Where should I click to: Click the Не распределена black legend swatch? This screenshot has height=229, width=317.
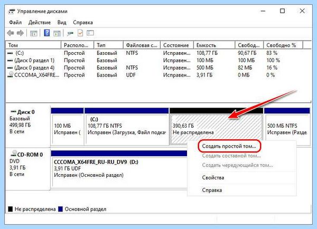11,209
